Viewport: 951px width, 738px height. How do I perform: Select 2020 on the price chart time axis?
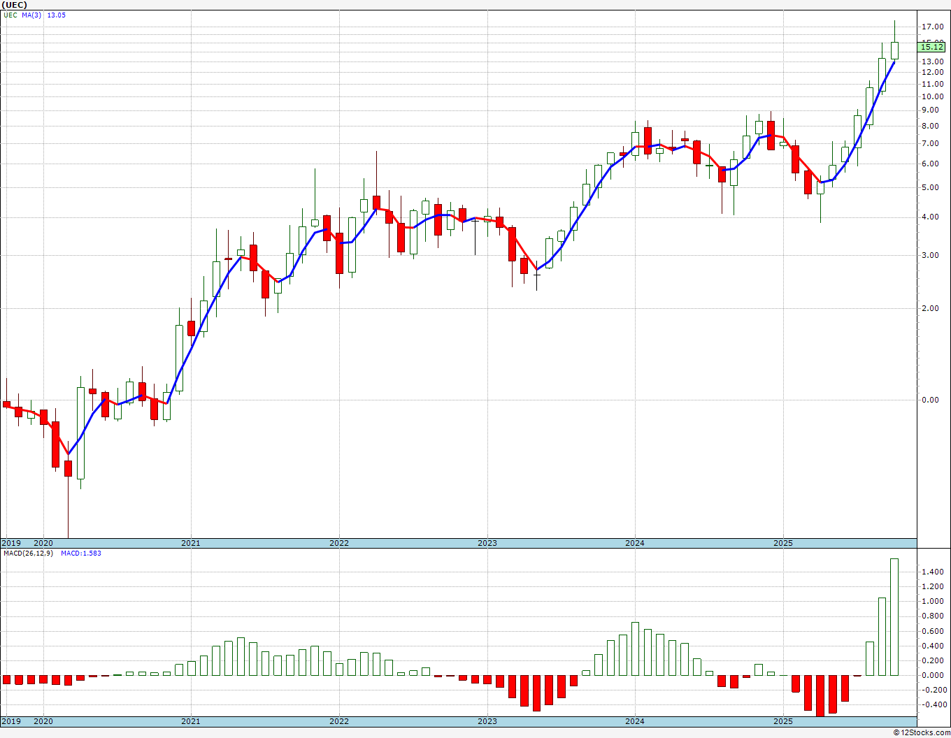coord(43,543)
